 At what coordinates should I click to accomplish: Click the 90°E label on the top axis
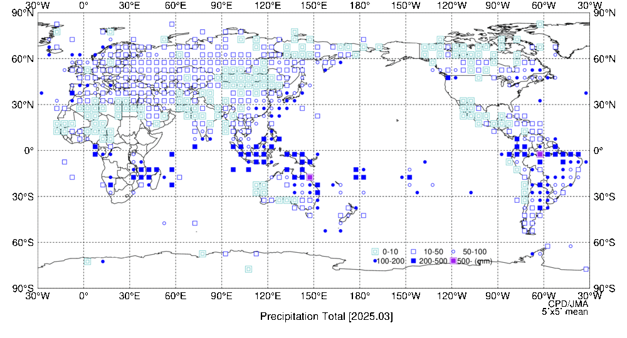221,5
